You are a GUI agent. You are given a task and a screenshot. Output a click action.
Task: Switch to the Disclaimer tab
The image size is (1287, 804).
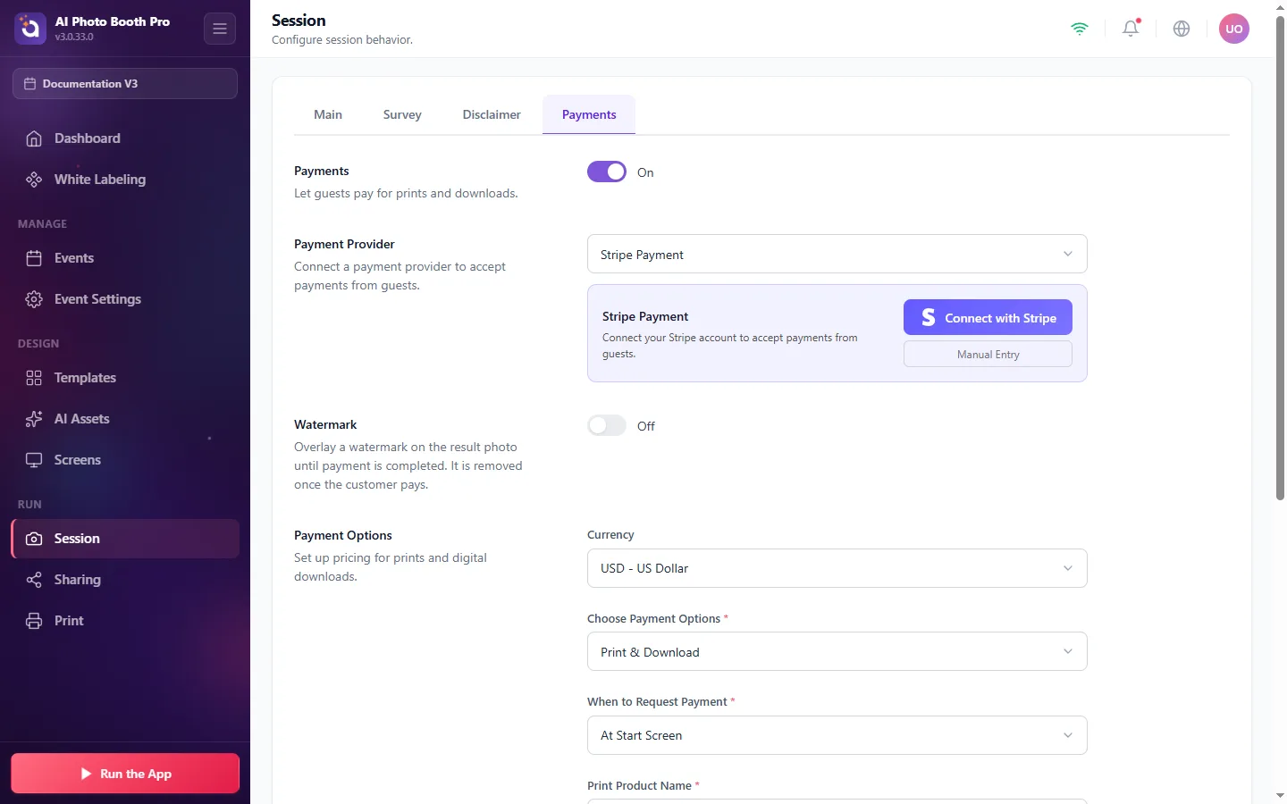(x=492, y=114)
